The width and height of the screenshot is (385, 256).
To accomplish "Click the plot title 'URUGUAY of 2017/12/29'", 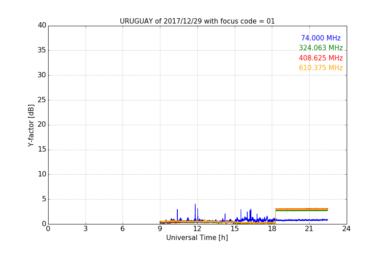I will 161,21.
